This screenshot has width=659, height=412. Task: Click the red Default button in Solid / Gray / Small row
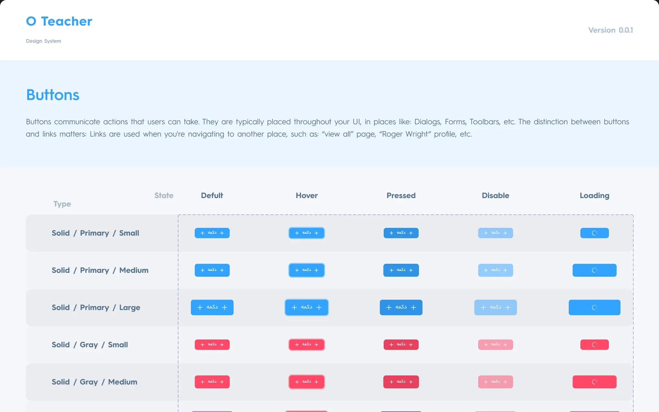(x=212, y=345)
